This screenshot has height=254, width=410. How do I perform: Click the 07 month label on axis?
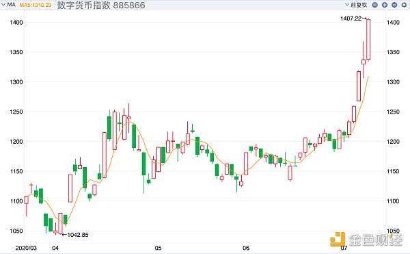344,248
